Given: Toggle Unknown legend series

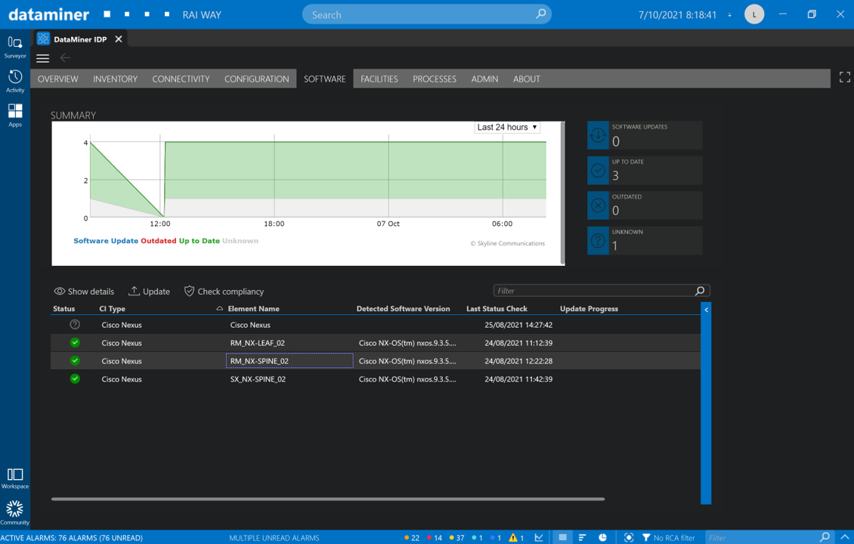Looking at the screenshot, I should [240, 241].
